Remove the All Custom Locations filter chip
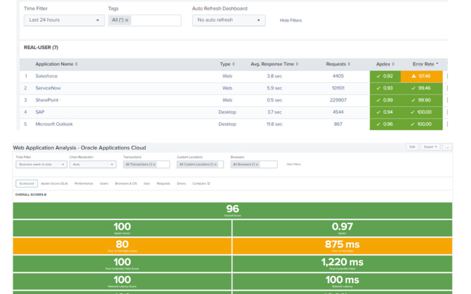The width and height of the screenshot is (471, 294). point(215,164)
